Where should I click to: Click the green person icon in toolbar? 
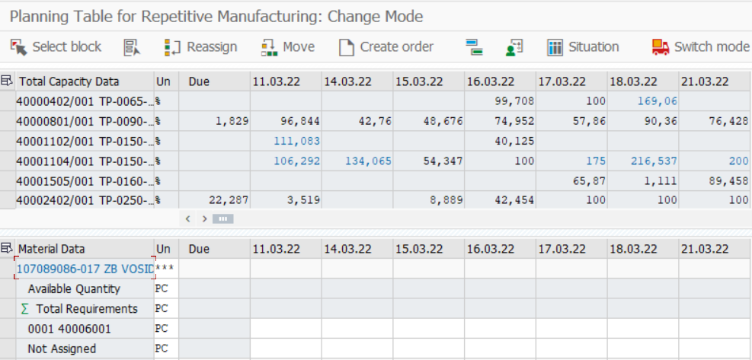(x=514, y=47)
